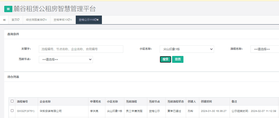The height and width of the screenshot is (118, 279).
Task: Check the row checkbox for GXGZF(8751)
Action: pos(12,111)
